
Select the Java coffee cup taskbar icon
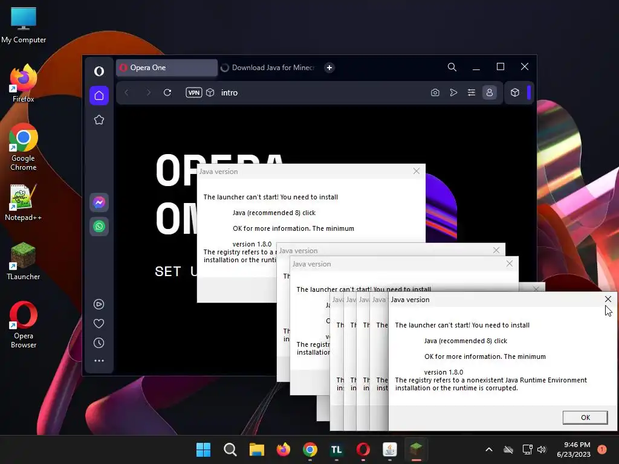click(390, 449)
